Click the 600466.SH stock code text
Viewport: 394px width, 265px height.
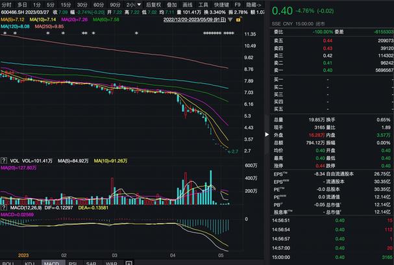pyautogui.click(x=12, y=12)
